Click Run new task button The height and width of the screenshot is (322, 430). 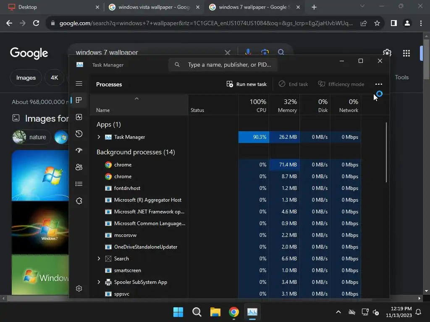(246, 84)
